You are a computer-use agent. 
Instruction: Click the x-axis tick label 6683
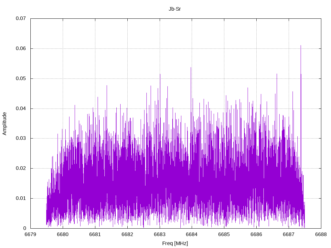click(x=160, y=234)
